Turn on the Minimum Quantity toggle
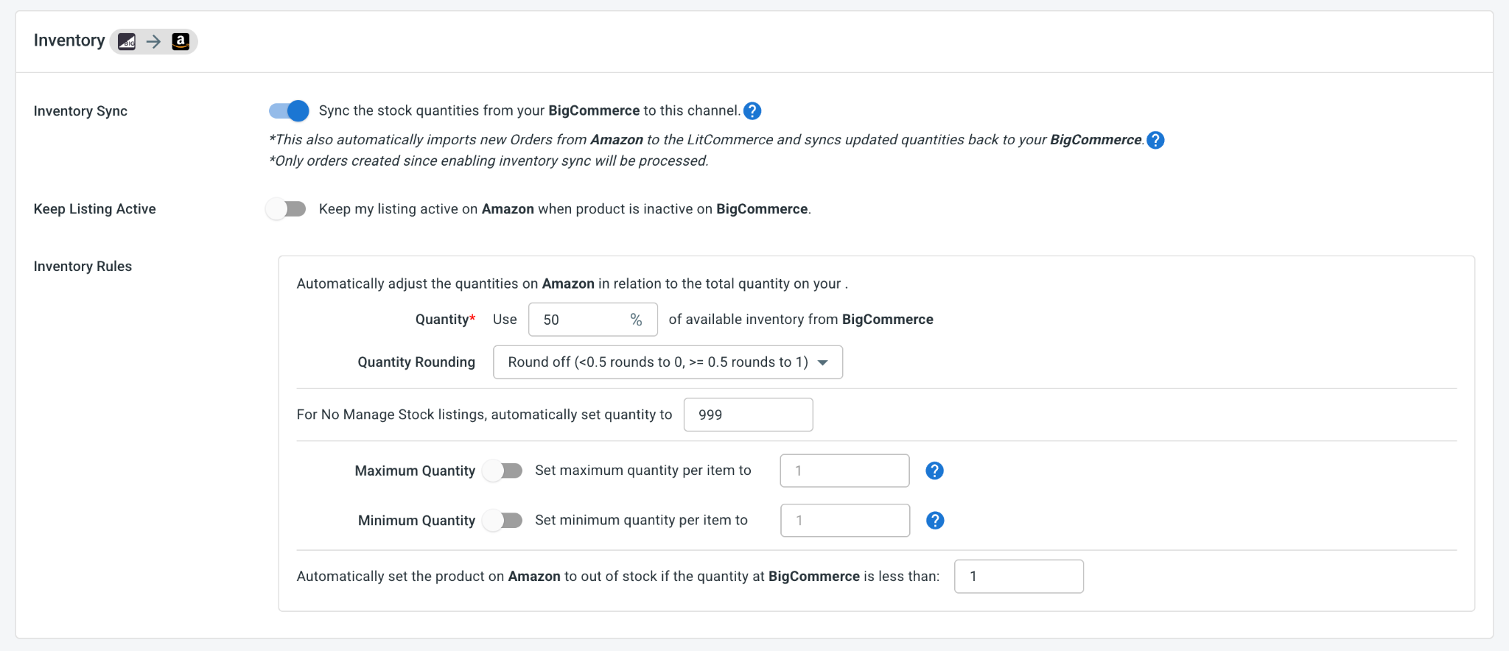This screenshot has height=651, width=1509. point(503,521)
